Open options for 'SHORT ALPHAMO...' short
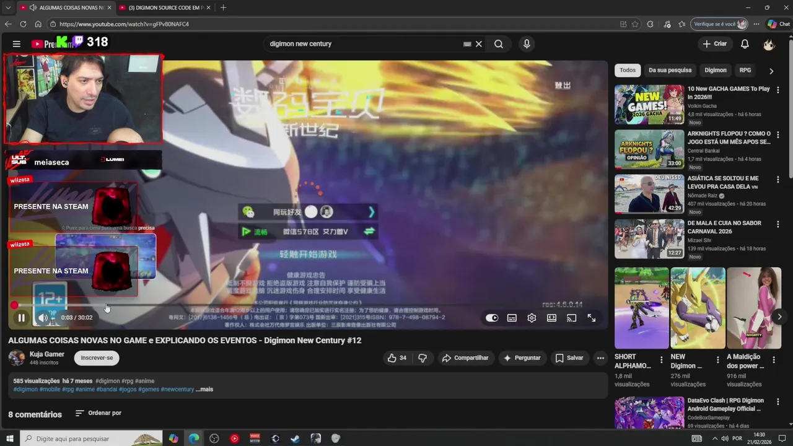This screenshot has height=446, width=793. coord(661,359)
